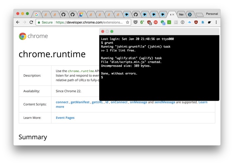Viewport: 234px width, 166px height.
Task: Click the terminal's bottom $ prompt line
Action: click(102, 77)
